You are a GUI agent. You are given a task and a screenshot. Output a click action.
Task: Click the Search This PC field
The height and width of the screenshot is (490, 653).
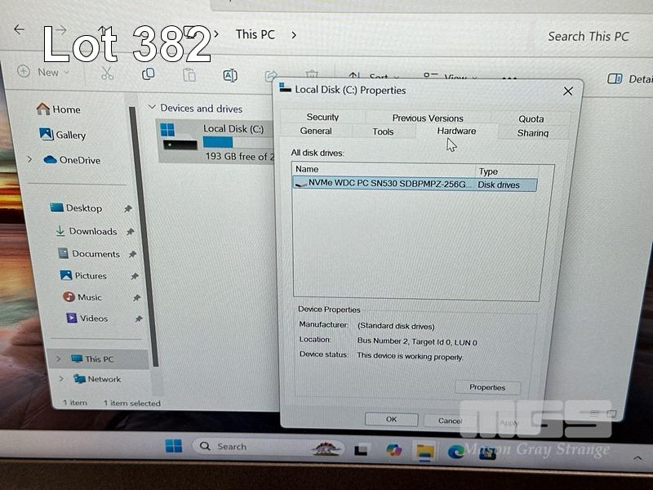pos(588,36)
